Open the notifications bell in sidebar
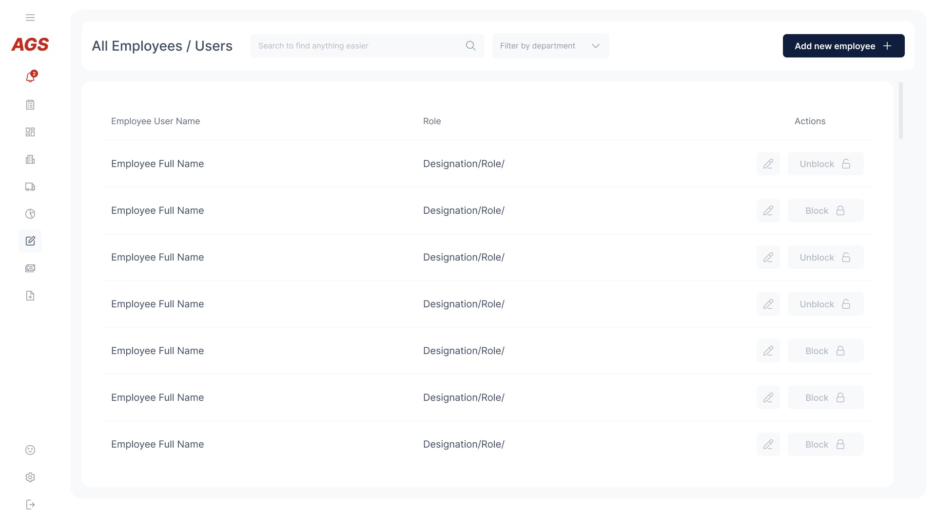Image resolution: width=936 pixels, height=526 pixels. pyautogui.click(x=30, y=77)
